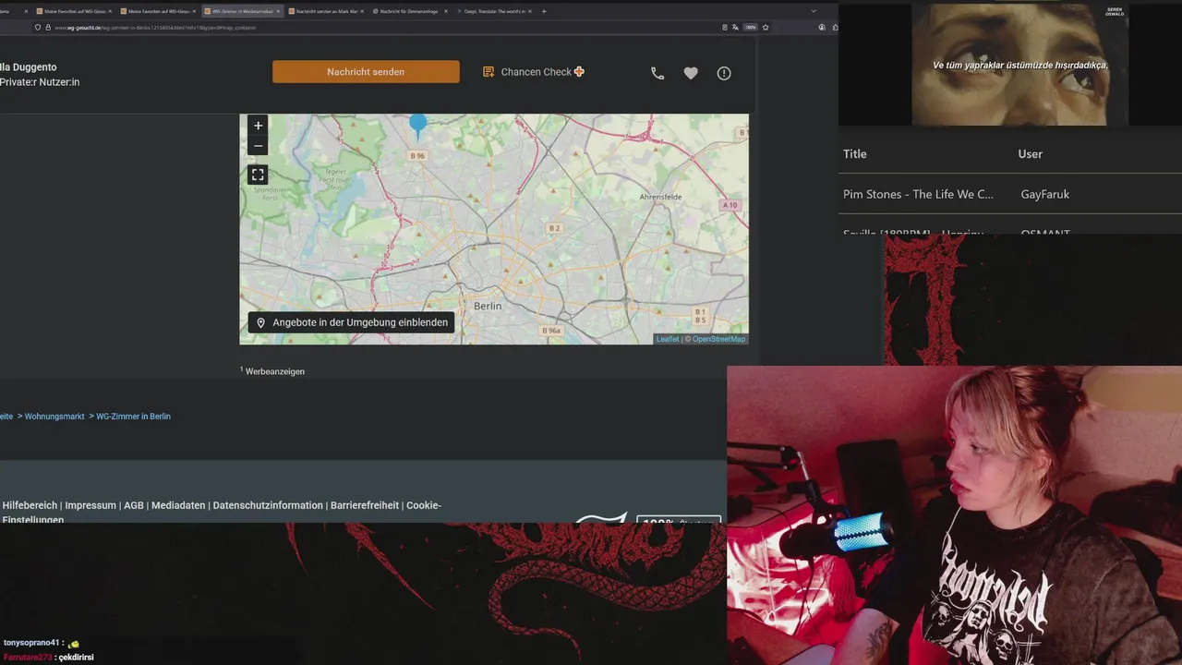Open Barrierefreiheit footer link
1182x665 pixels.
(x=365, y=505)
